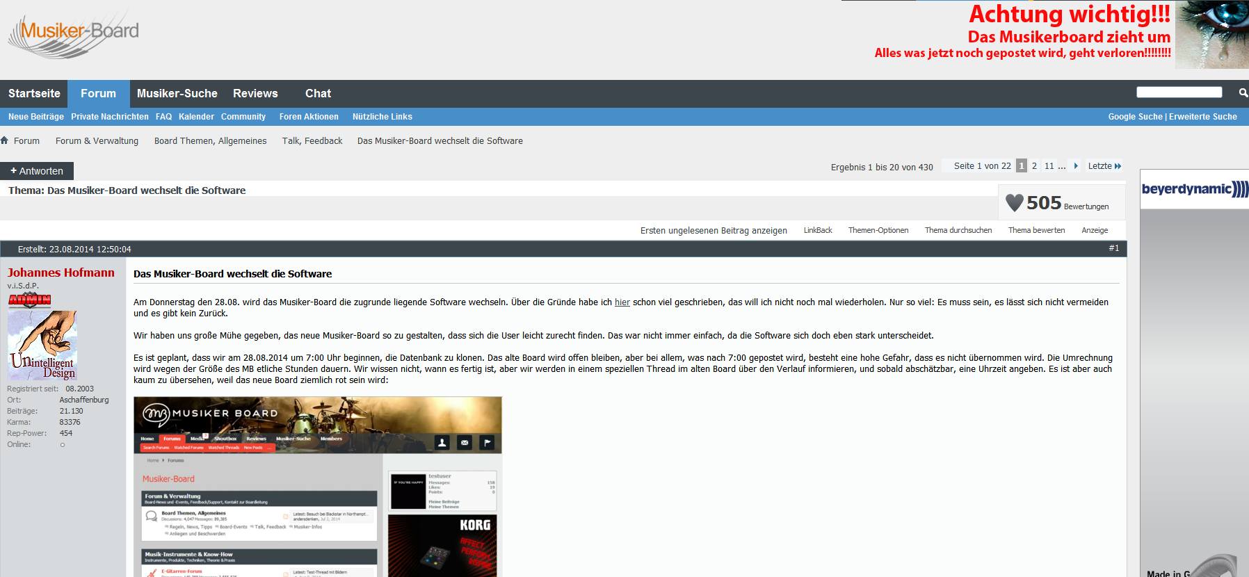Click the Achtung wichtig banner
This screenshot has width=1249, height=577.
coord(1022,32)
